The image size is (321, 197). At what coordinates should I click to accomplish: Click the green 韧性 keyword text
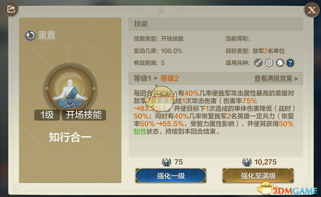140,132
